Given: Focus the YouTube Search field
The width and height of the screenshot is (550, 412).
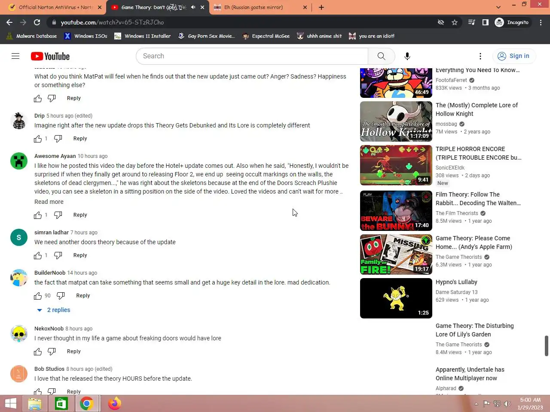Looking at the screenshot, I should tap(252, 56).
